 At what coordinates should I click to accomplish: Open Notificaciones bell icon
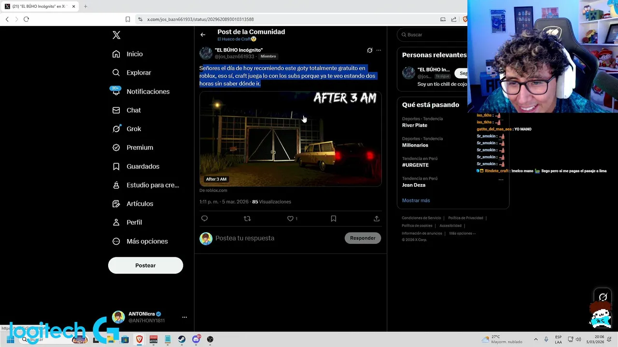pos(116,91)
